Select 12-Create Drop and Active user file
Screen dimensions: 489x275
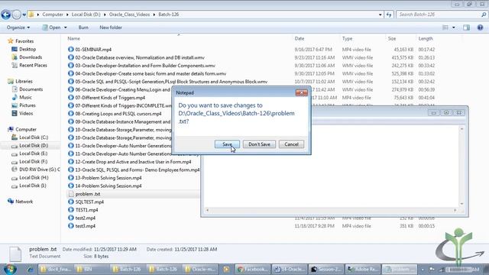click(x=133, y=162)
